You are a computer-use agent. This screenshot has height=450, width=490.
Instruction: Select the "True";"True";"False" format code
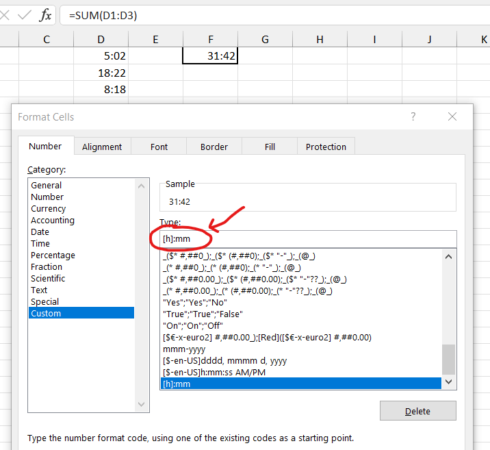click(x=301, y=314)
